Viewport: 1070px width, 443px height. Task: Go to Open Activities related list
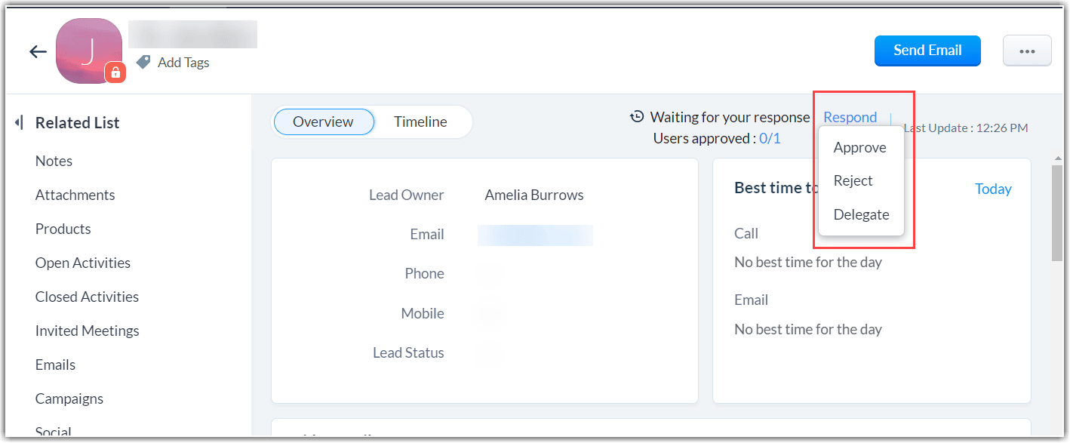coord(83,263)
